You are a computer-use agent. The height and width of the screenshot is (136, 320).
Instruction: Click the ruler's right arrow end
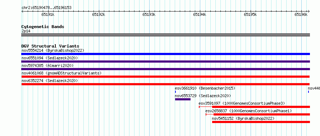click(309, 12)
